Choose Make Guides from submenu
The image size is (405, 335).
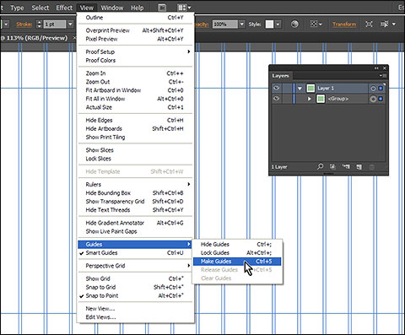(x=237, y=262)
